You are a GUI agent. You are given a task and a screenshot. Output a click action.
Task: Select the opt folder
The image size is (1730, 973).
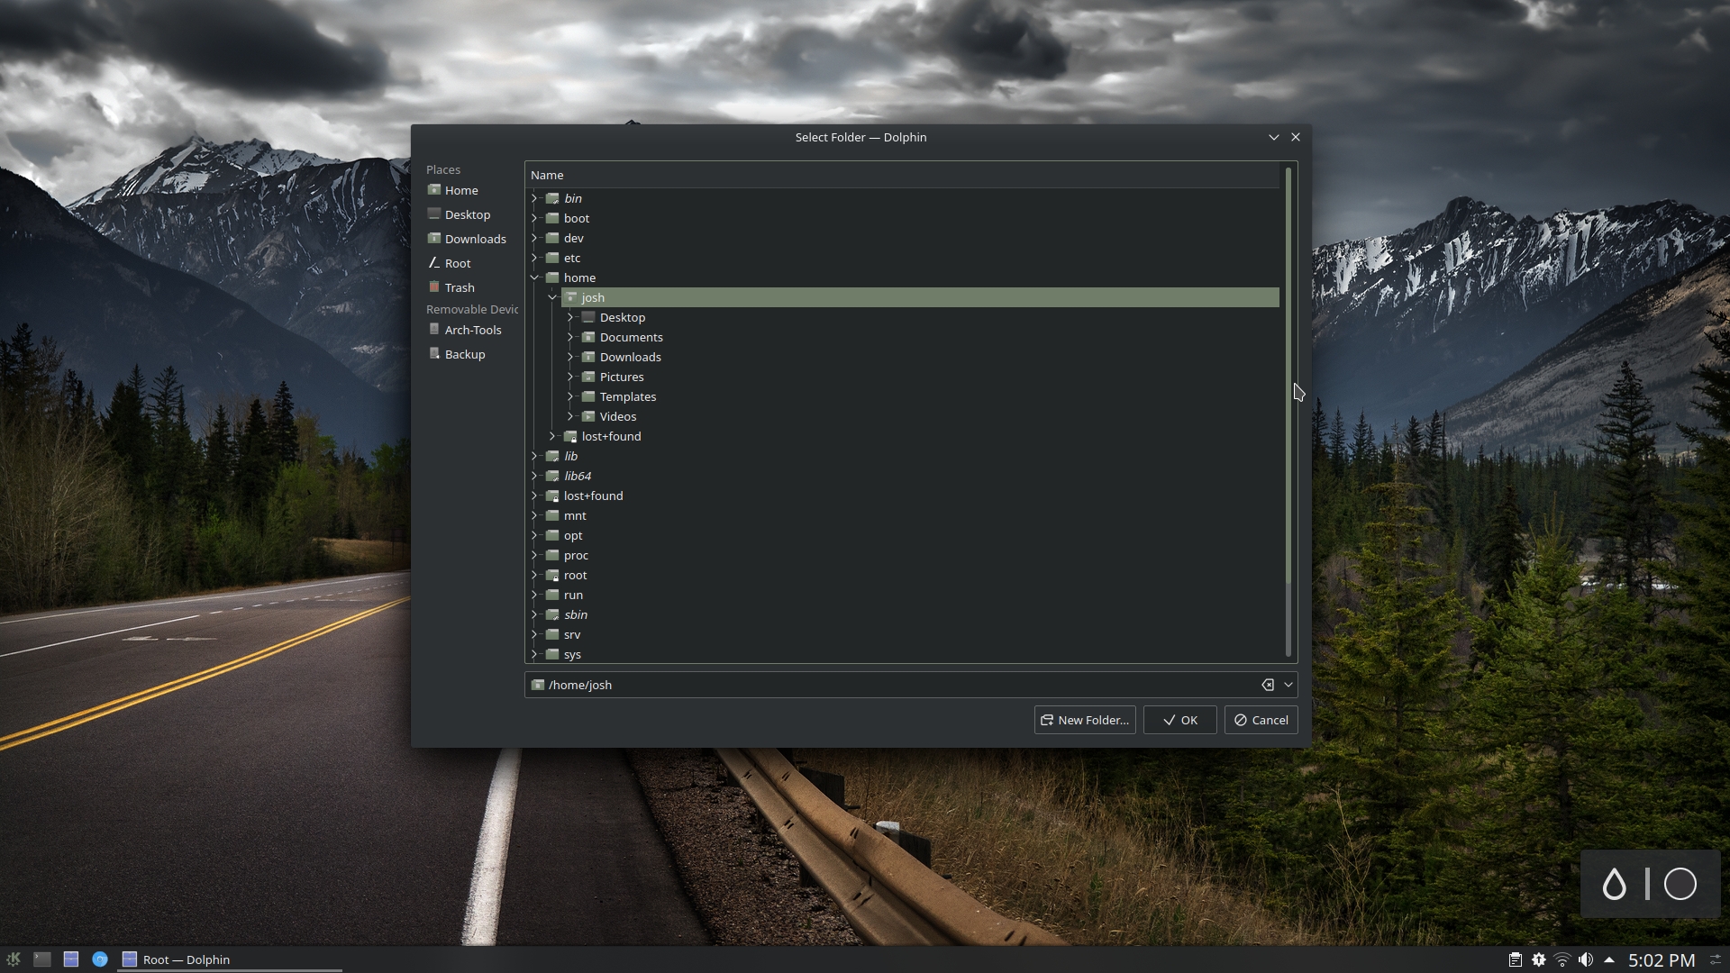(573, 535)
